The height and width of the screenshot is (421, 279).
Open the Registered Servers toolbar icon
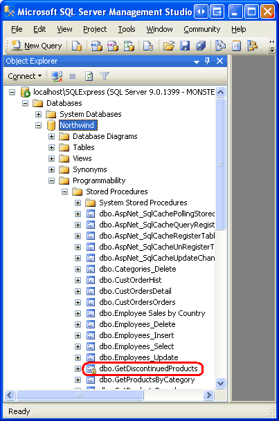(220, 46)
